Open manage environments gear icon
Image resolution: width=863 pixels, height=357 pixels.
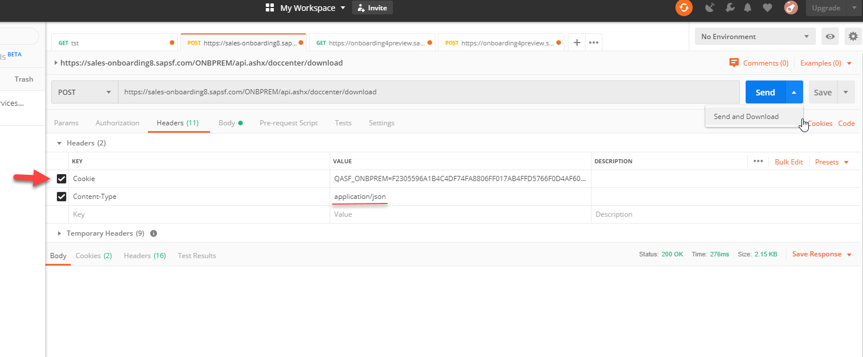coord(853,37)
